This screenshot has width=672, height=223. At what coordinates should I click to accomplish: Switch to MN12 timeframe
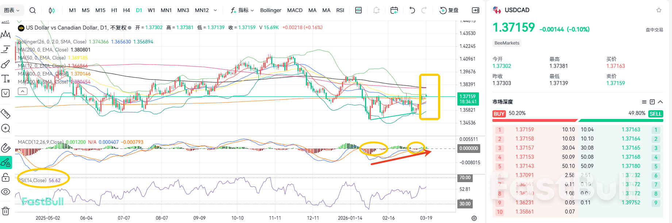(202, 10)
